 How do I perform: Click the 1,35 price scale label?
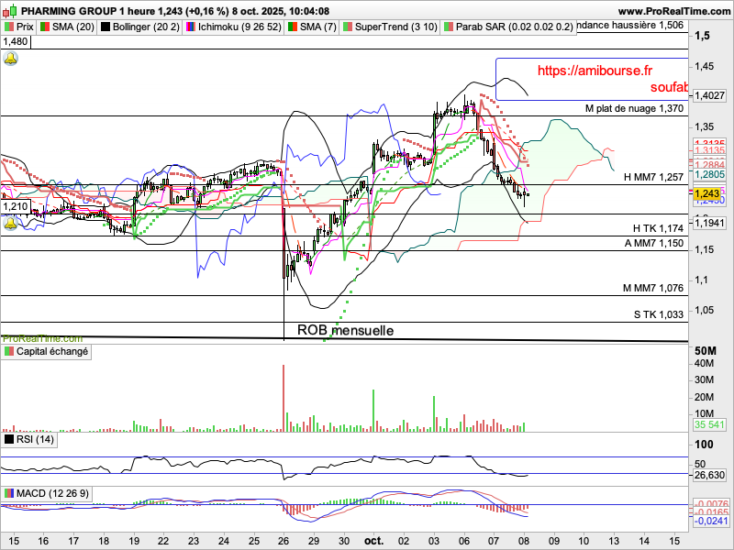705,127
